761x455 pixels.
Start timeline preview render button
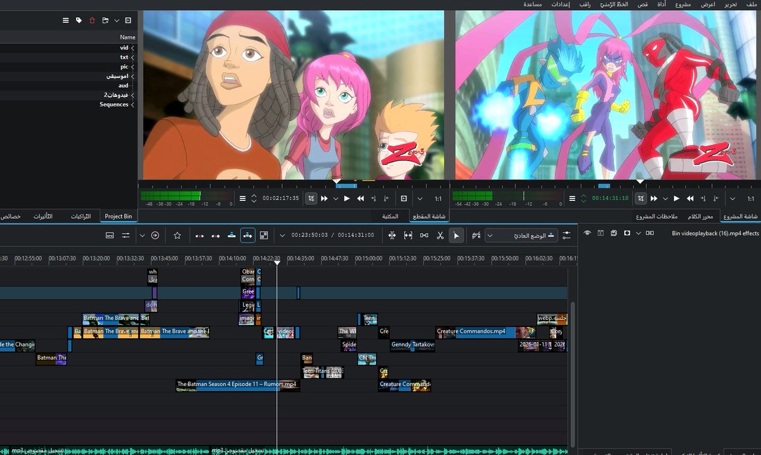[x=155, y=235]
